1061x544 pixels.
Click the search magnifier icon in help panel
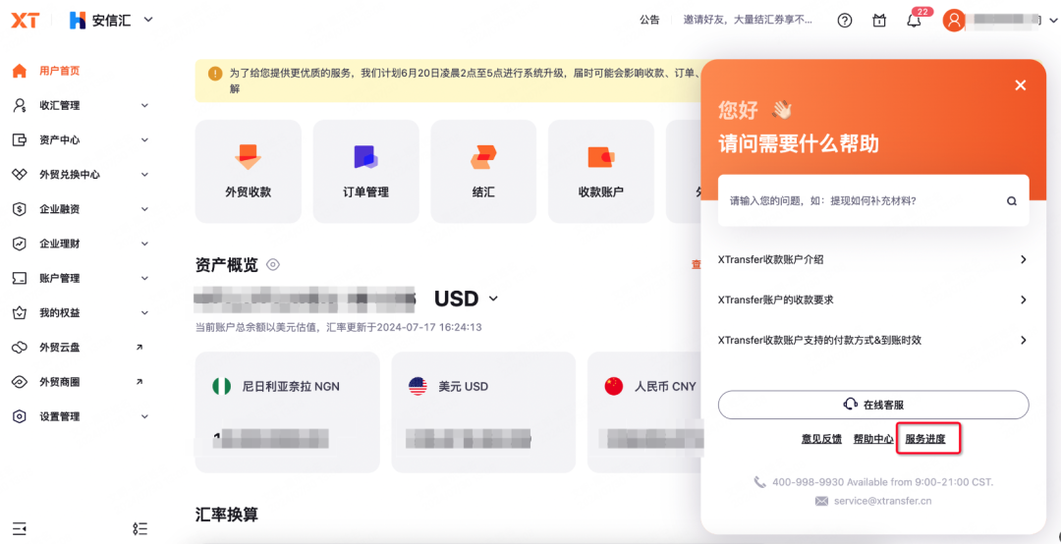pyautogui.click(x=1012, y=201)
